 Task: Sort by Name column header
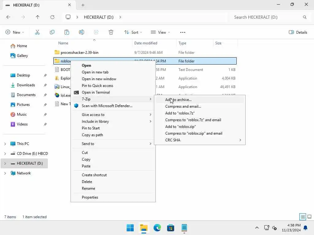point(63,43)
